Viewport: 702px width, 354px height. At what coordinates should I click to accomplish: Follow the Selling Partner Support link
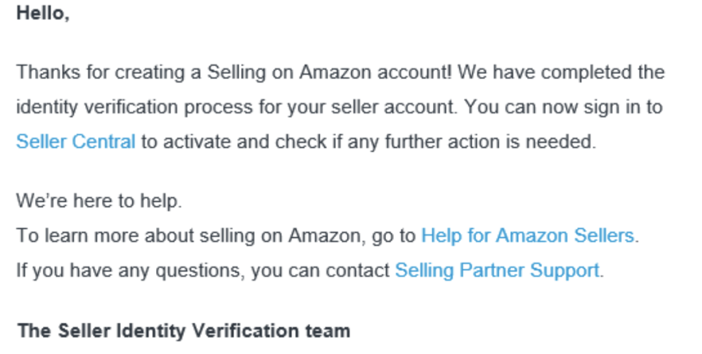click(497, 270)
